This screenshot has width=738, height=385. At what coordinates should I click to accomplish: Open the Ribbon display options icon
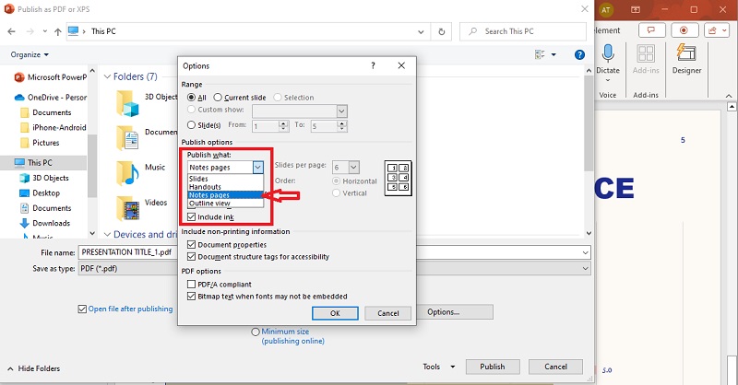(x=636, y=9)
